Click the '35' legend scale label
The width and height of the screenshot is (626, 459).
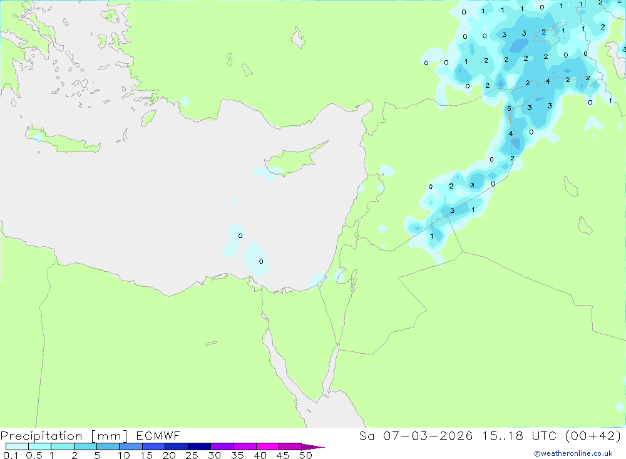(x=237, y=455)
